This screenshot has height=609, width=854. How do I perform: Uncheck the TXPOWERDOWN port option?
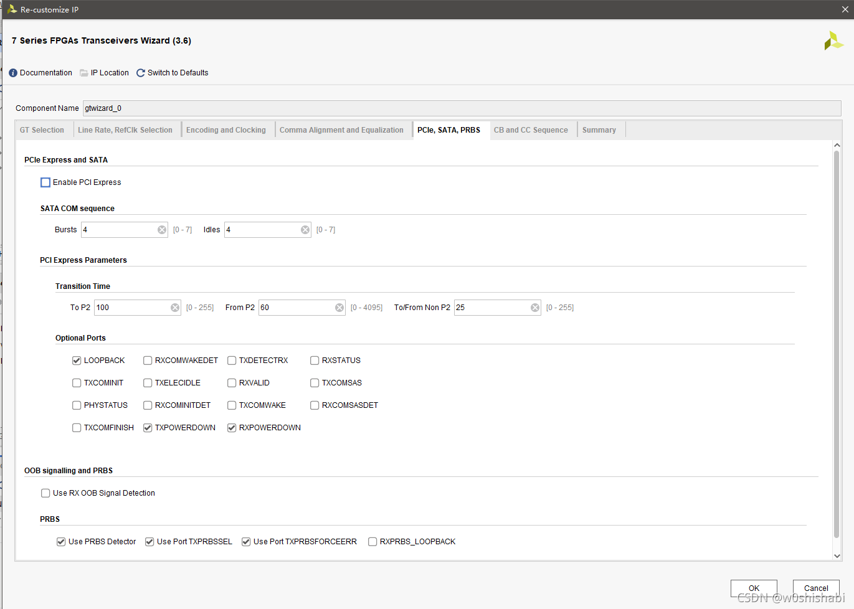(x=148, y=428)
